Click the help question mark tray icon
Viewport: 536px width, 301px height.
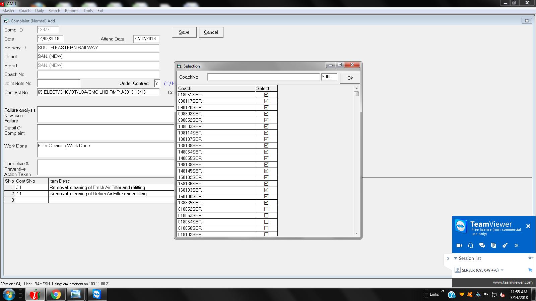[x=452, y=295]
